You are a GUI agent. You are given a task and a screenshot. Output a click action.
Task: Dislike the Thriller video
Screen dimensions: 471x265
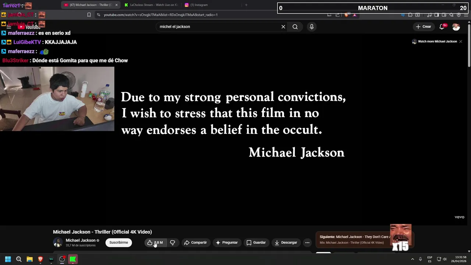coord(173,243)
